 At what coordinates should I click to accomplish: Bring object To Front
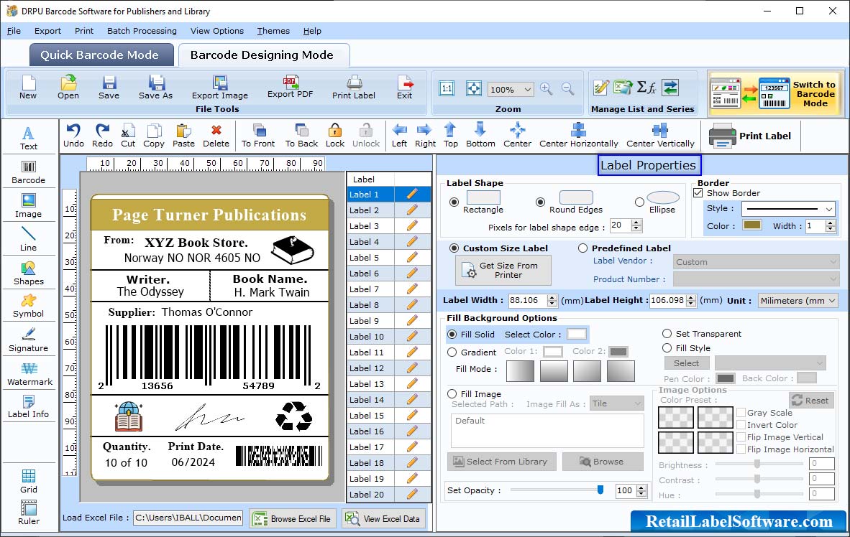coord(258,136)
